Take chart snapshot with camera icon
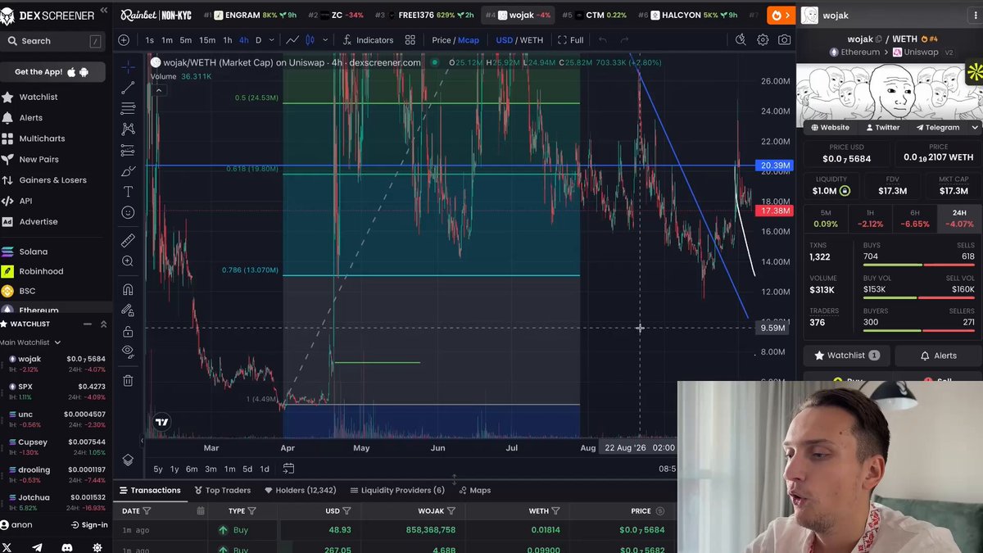983x553 pixels. [785, 39]
